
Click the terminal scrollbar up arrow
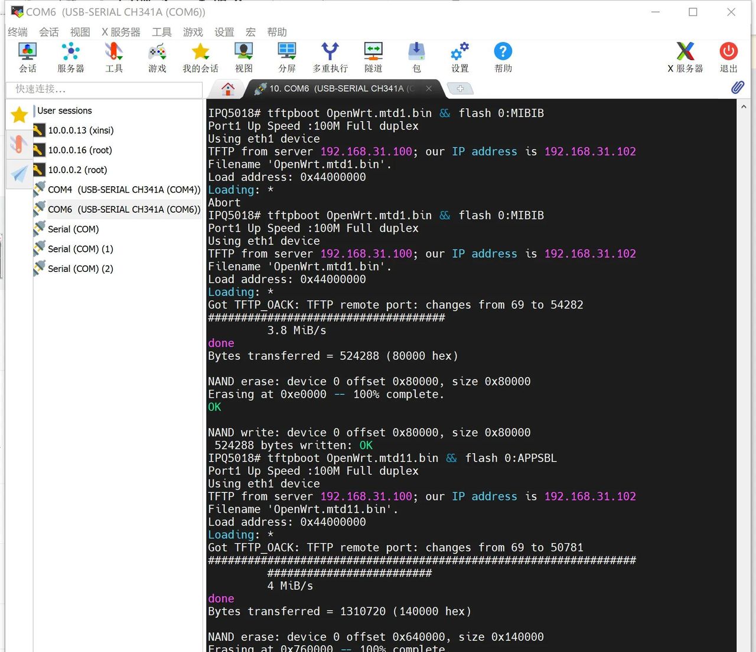(744, 107)
